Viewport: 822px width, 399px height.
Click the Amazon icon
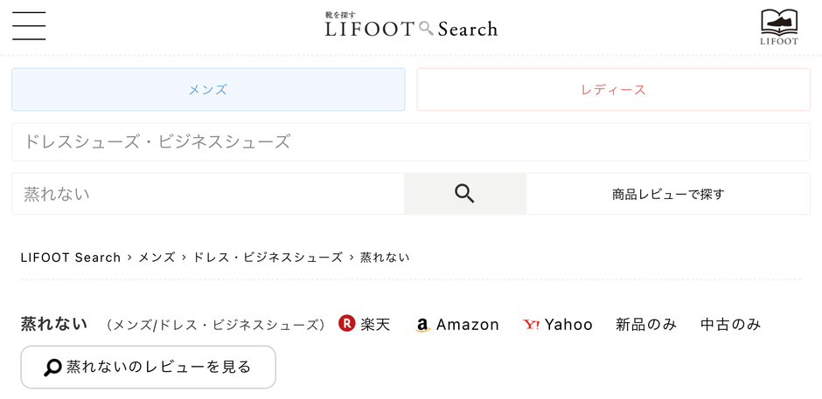coord(423,325)
